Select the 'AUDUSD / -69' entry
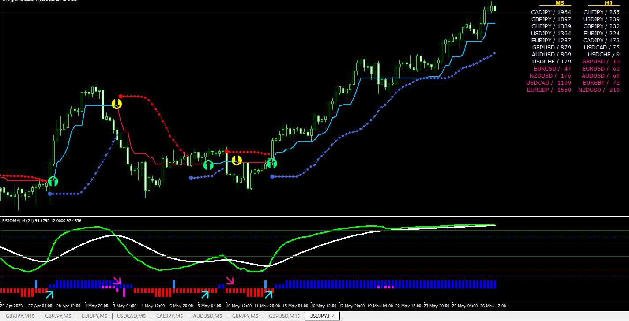 [x=601, y=76]
